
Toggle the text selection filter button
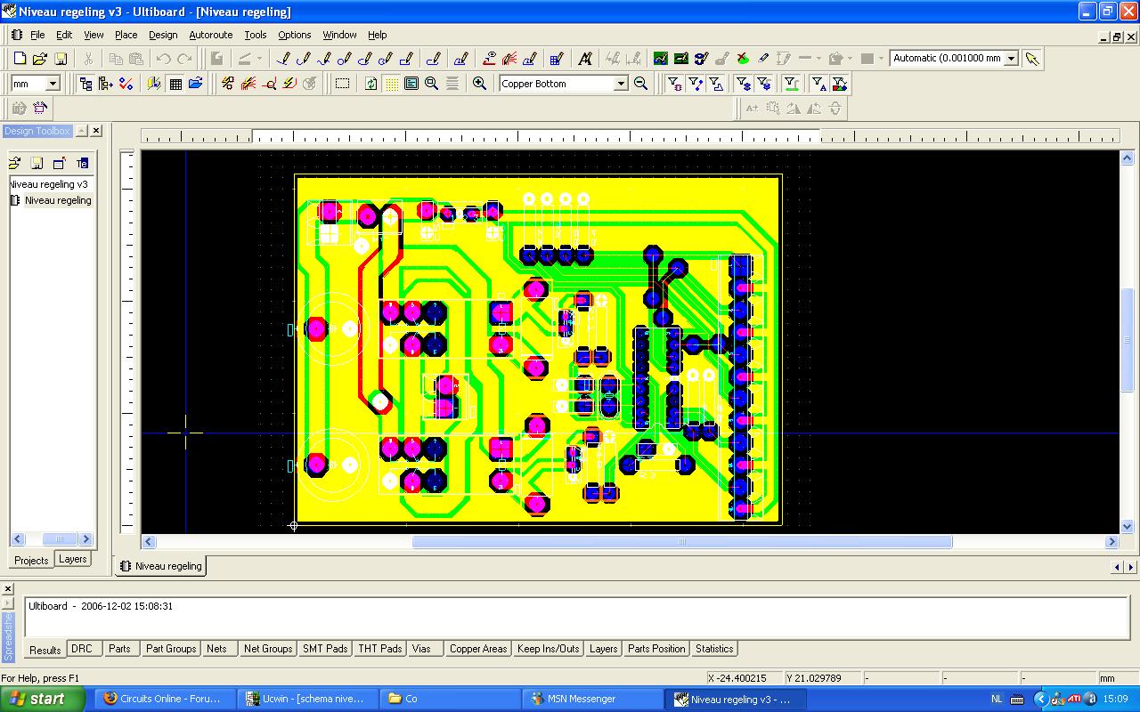tap(818, 84)
